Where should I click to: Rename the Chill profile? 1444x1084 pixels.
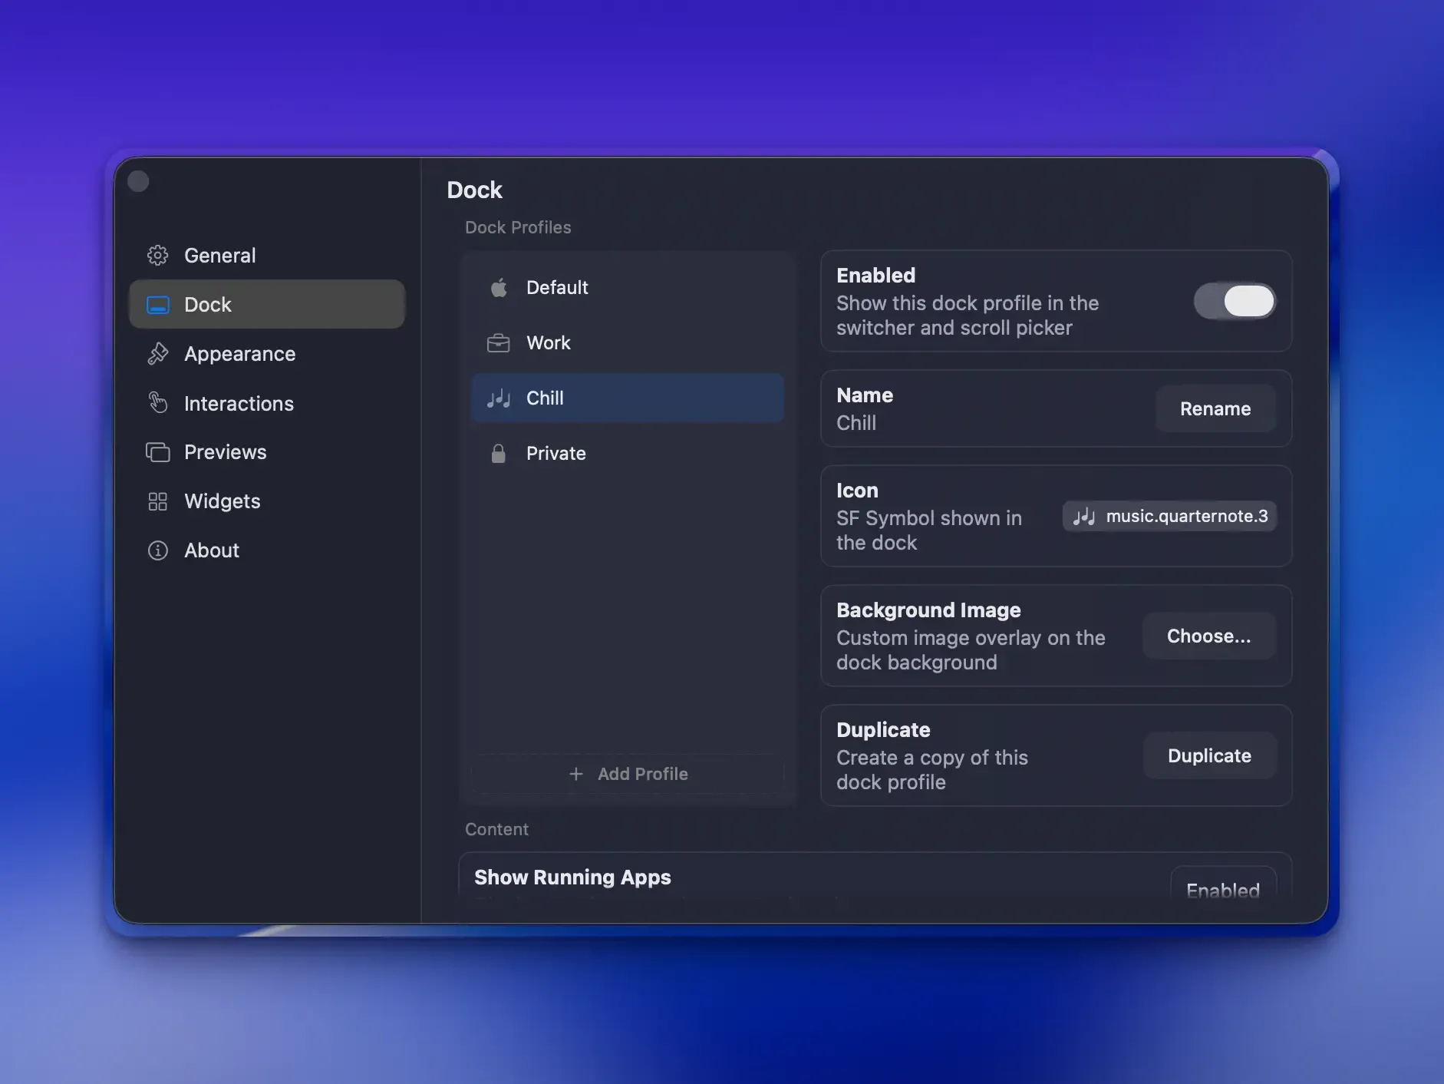(1215, 408)
